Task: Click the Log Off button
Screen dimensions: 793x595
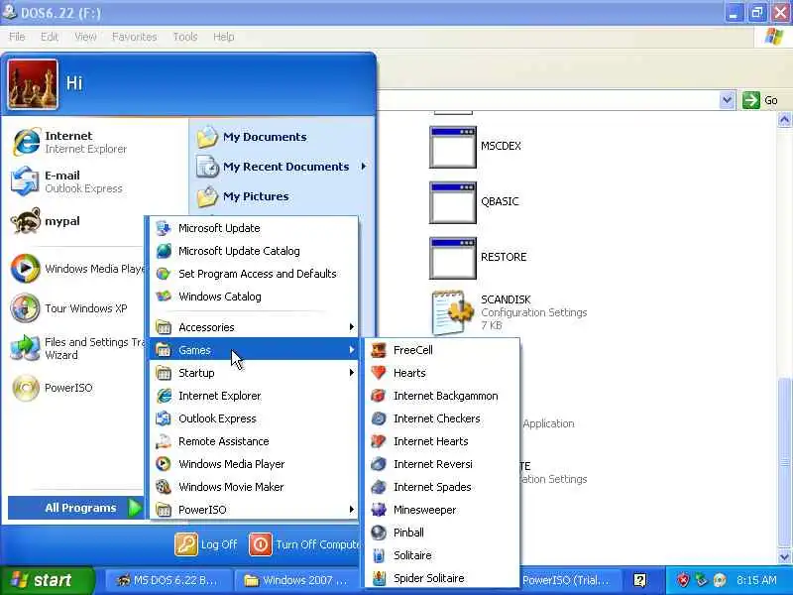Action: 206,544
